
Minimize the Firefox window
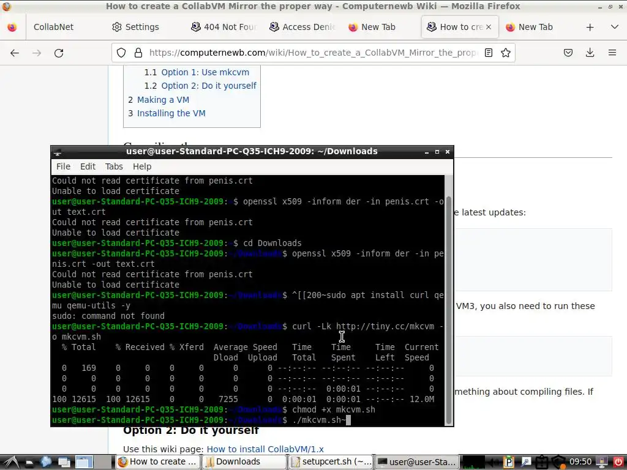point(600,7)
